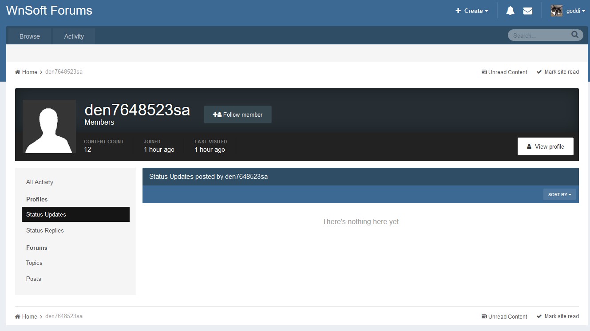Click the search magnifier icon

pyautogui.click(x=575, y=35)
